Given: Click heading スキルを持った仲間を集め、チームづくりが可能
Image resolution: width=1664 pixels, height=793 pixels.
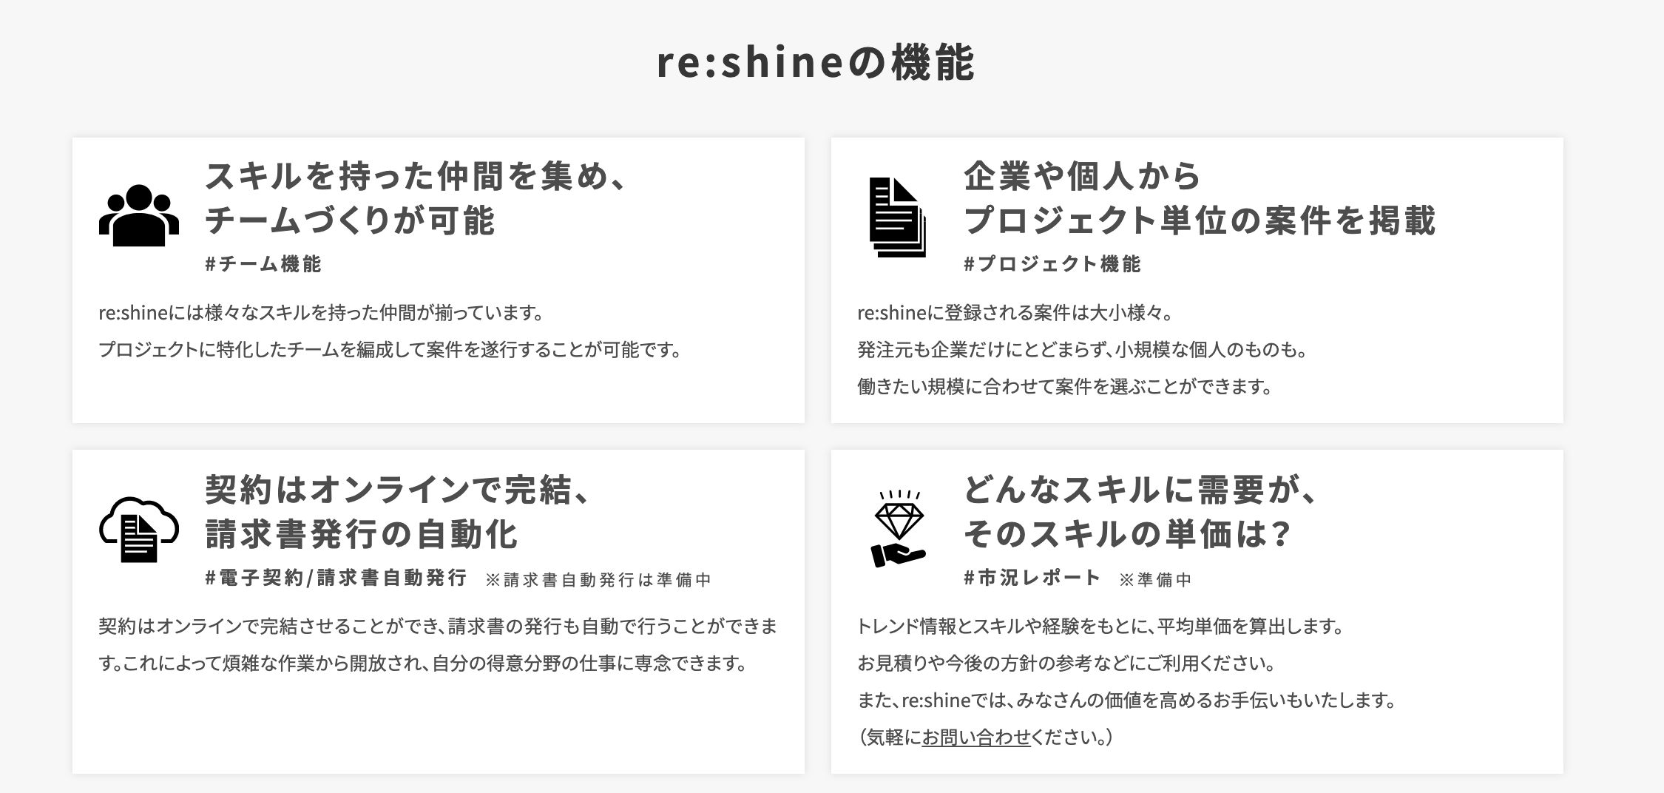Looking at the screenshot, I should (416, 198).
